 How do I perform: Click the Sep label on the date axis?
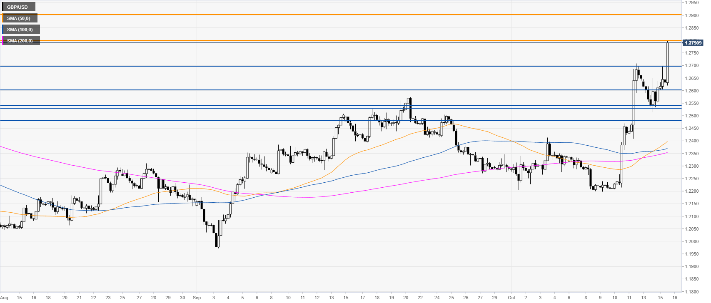197,298
